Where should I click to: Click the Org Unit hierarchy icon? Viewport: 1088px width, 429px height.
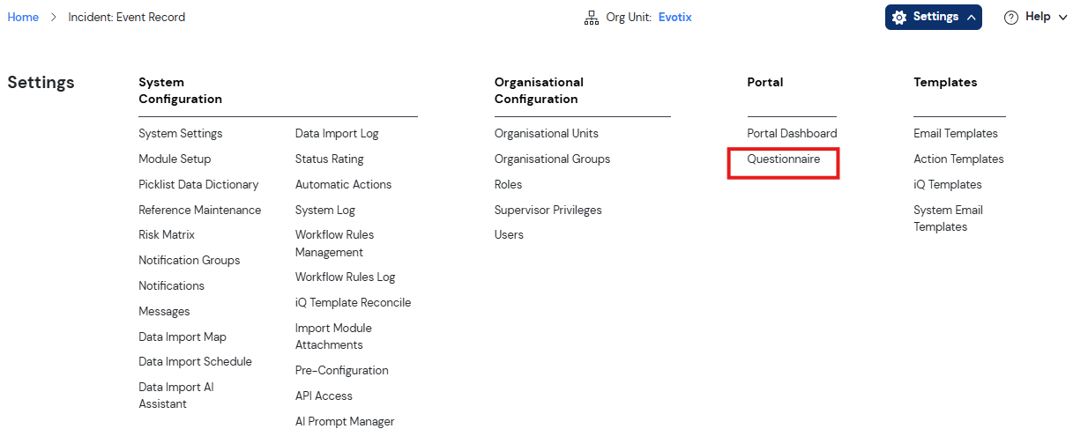coord(592,18)
